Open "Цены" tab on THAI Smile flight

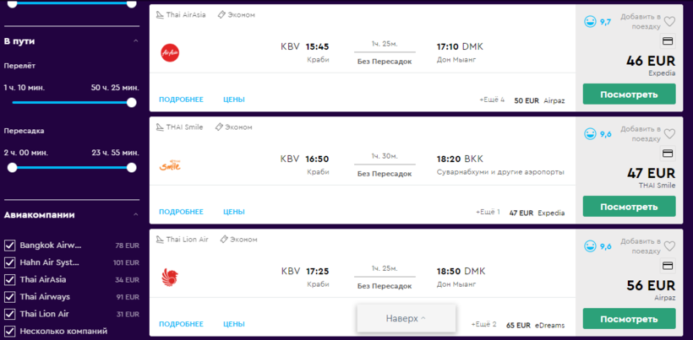click(x=234, y=212)
